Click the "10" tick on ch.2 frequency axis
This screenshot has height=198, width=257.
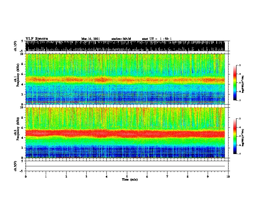pyautogui.click(x=22, y=107)
